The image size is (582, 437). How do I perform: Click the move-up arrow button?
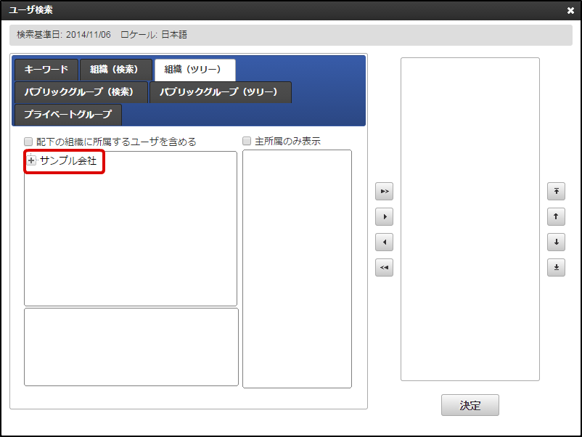[556, 216]
